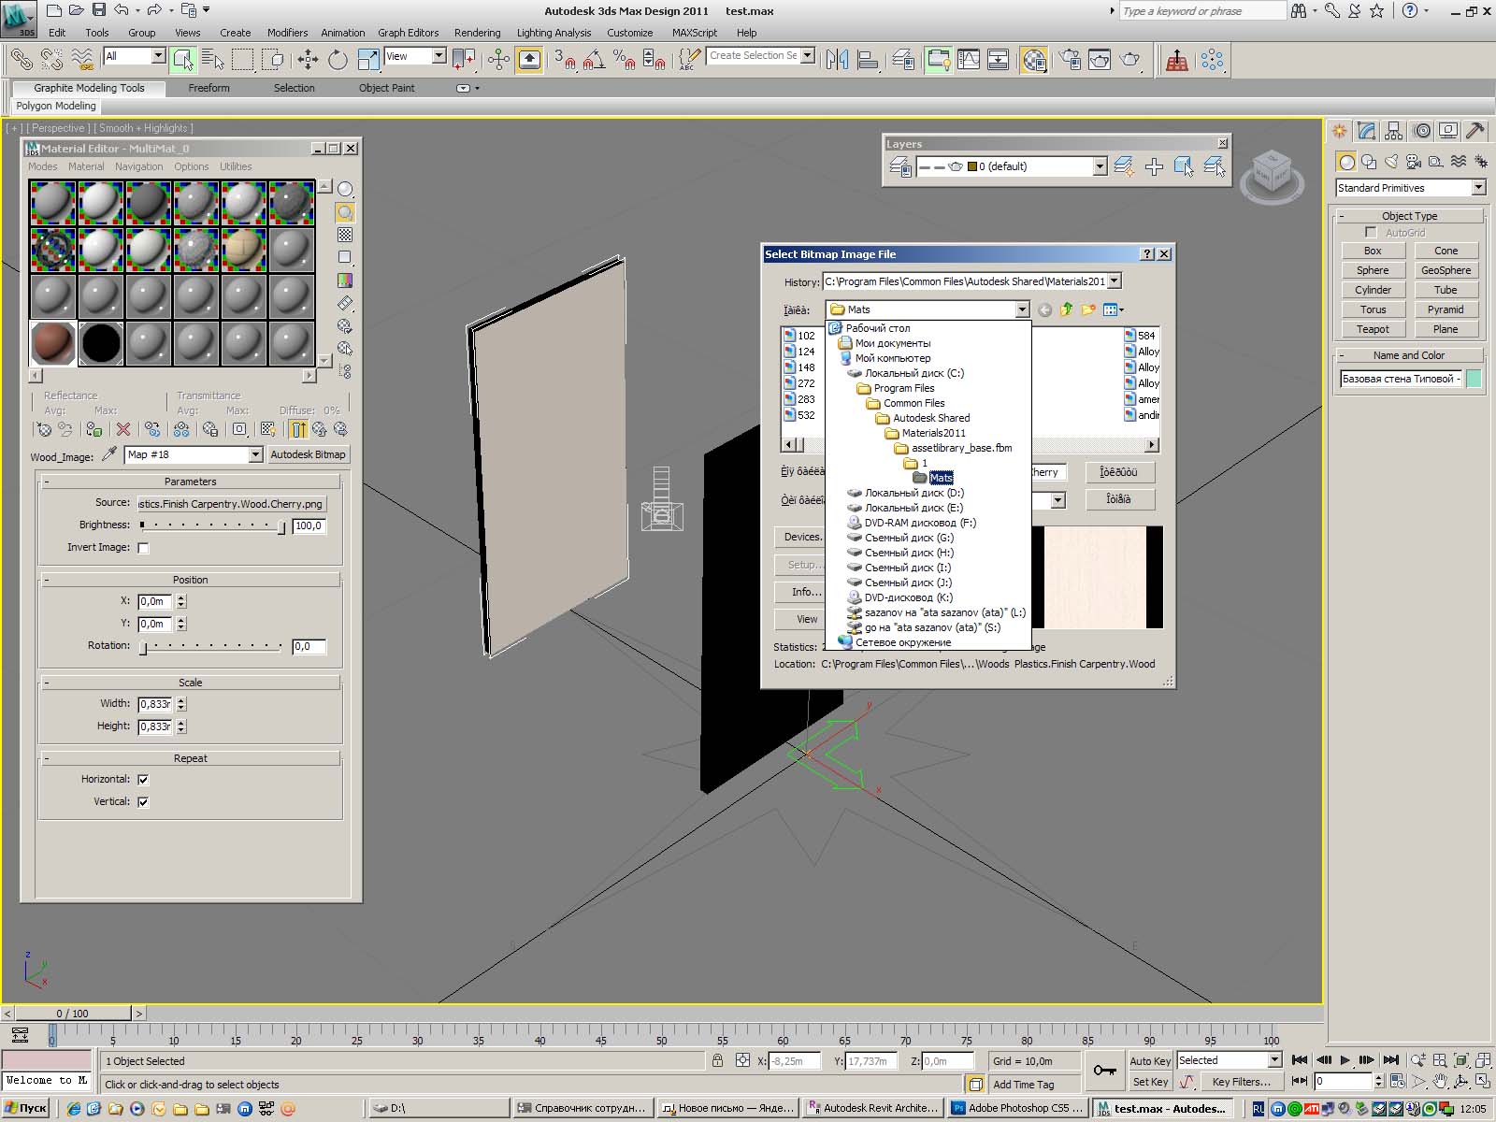
Task: Open the Modify panel tab icon
Action: [x=1367, y=131]
